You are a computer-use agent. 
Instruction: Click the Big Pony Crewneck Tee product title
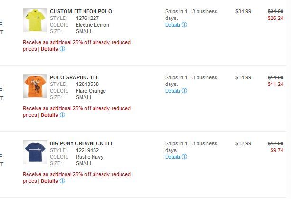click(81, 143)
